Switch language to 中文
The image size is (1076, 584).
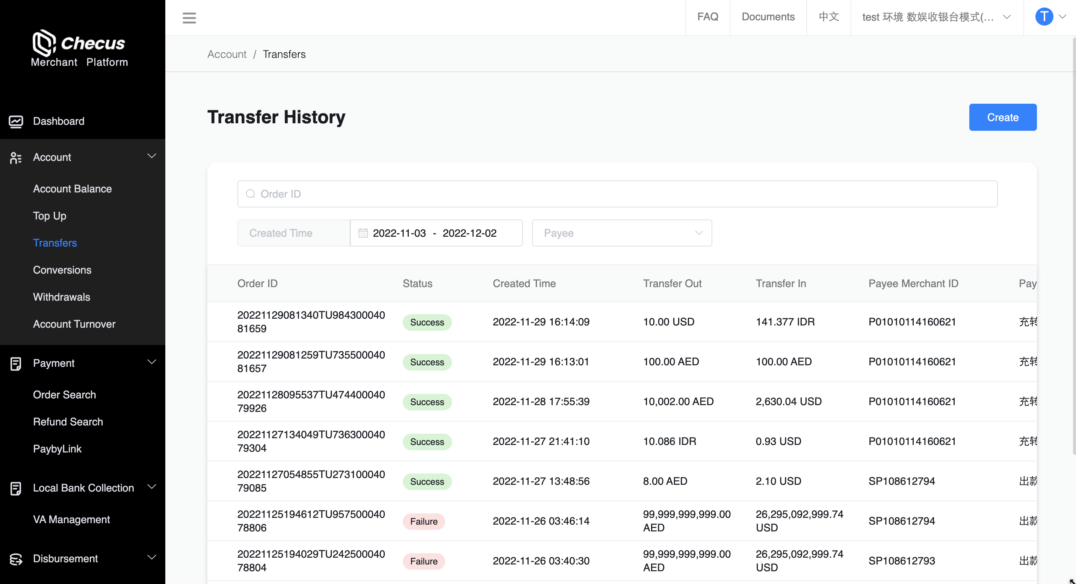tap(829, 17)
